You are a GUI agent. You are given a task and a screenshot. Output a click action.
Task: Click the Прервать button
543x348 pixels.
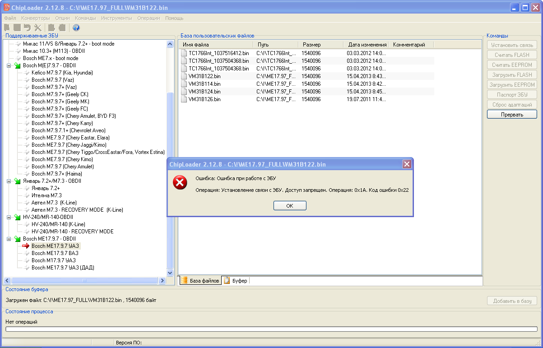tap(512, 115)
